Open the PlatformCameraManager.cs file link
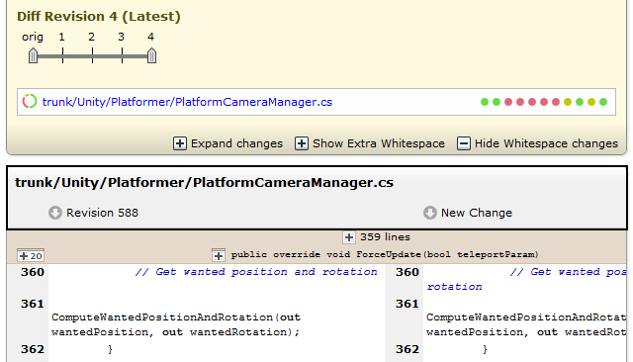 click(x=187, y=102)
